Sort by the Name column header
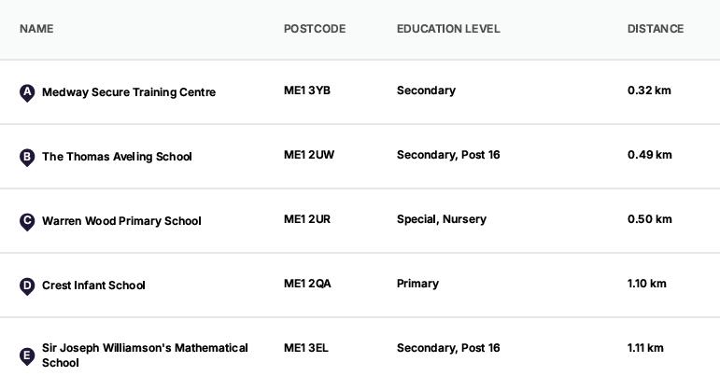Screen dimensions: 720x390 click(x=36, y=29)
